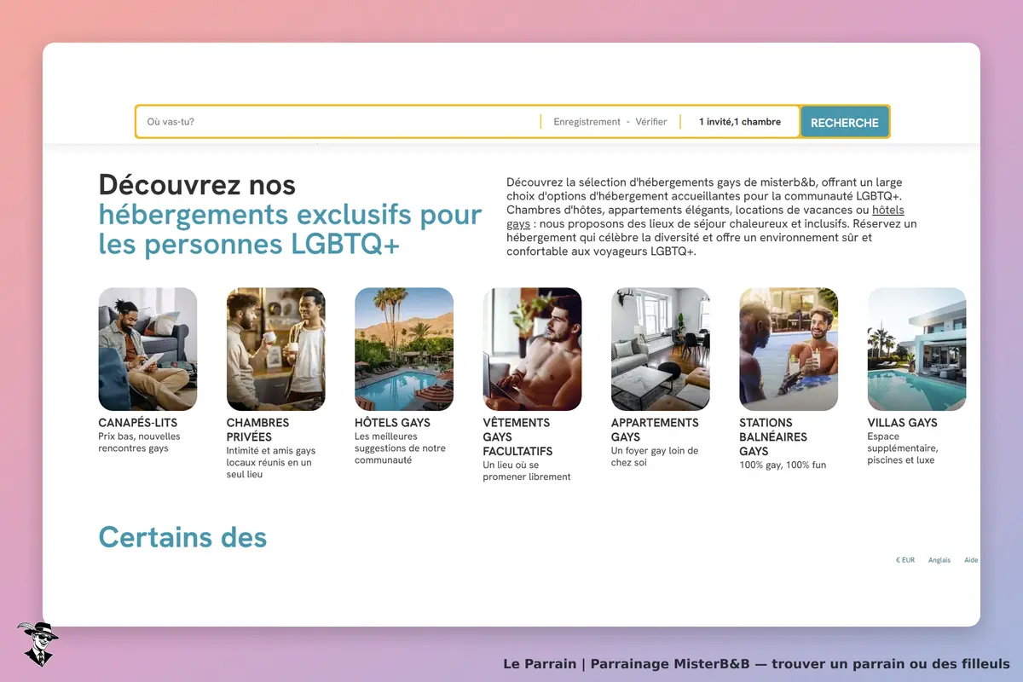Screen dimensions: 1023x682
Task: Click the RECHERCHE button
Action: tap(845, 122)
